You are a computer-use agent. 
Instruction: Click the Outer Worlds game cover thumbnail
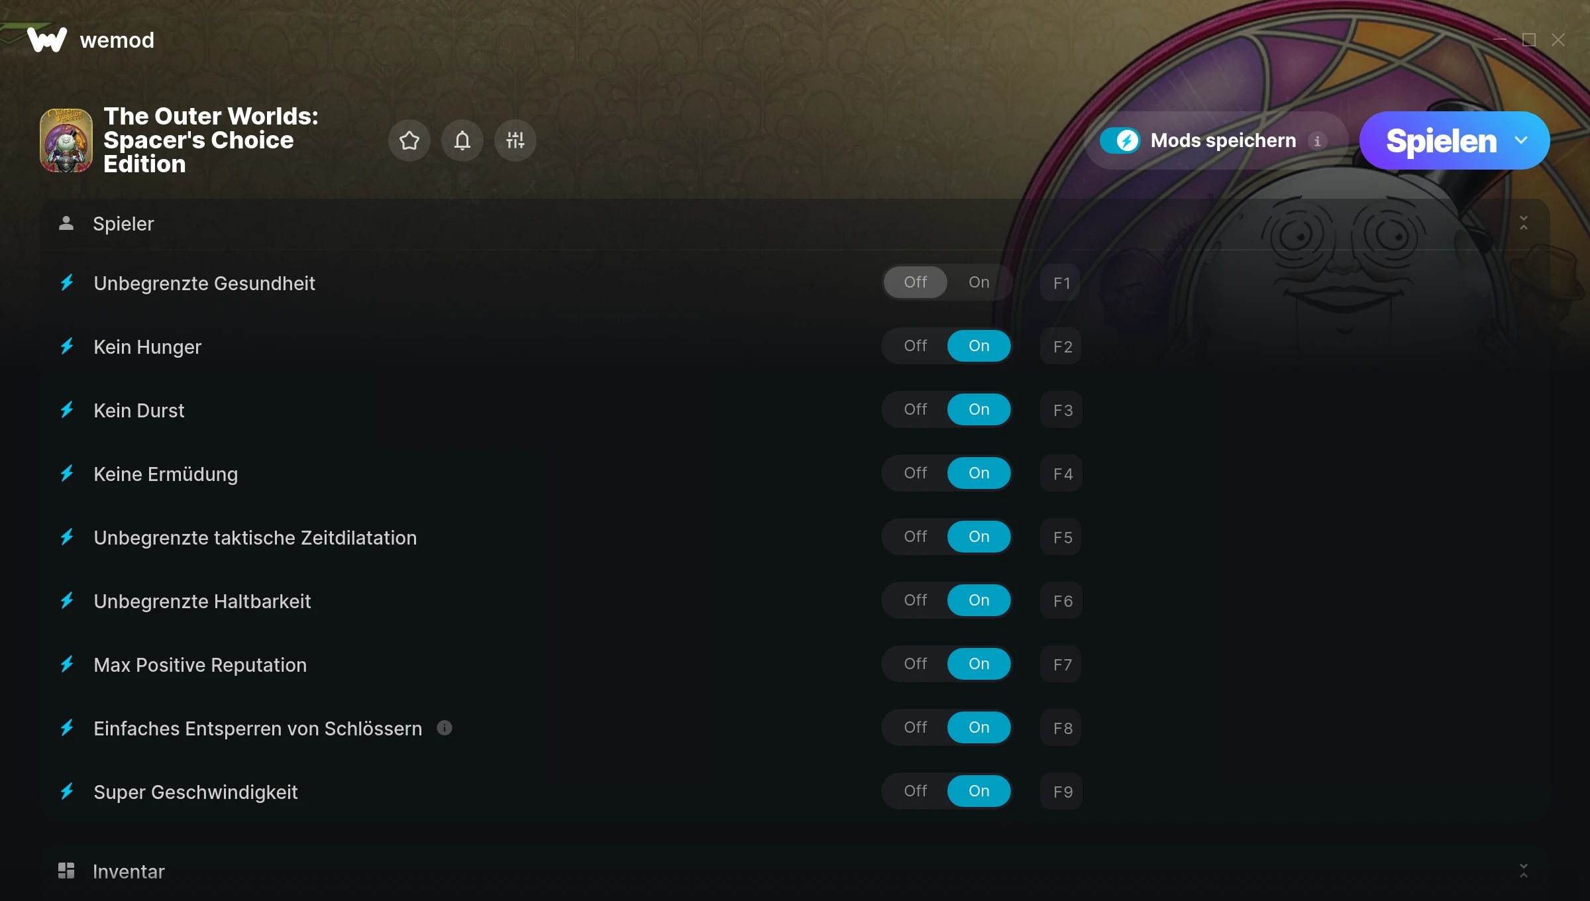66,140
